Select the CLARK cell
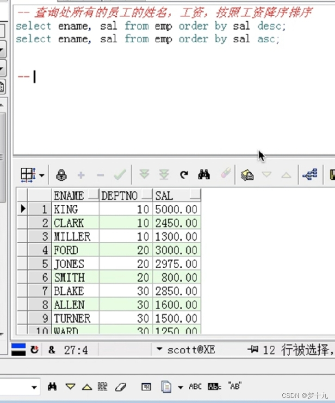 (x=75, y=223)
